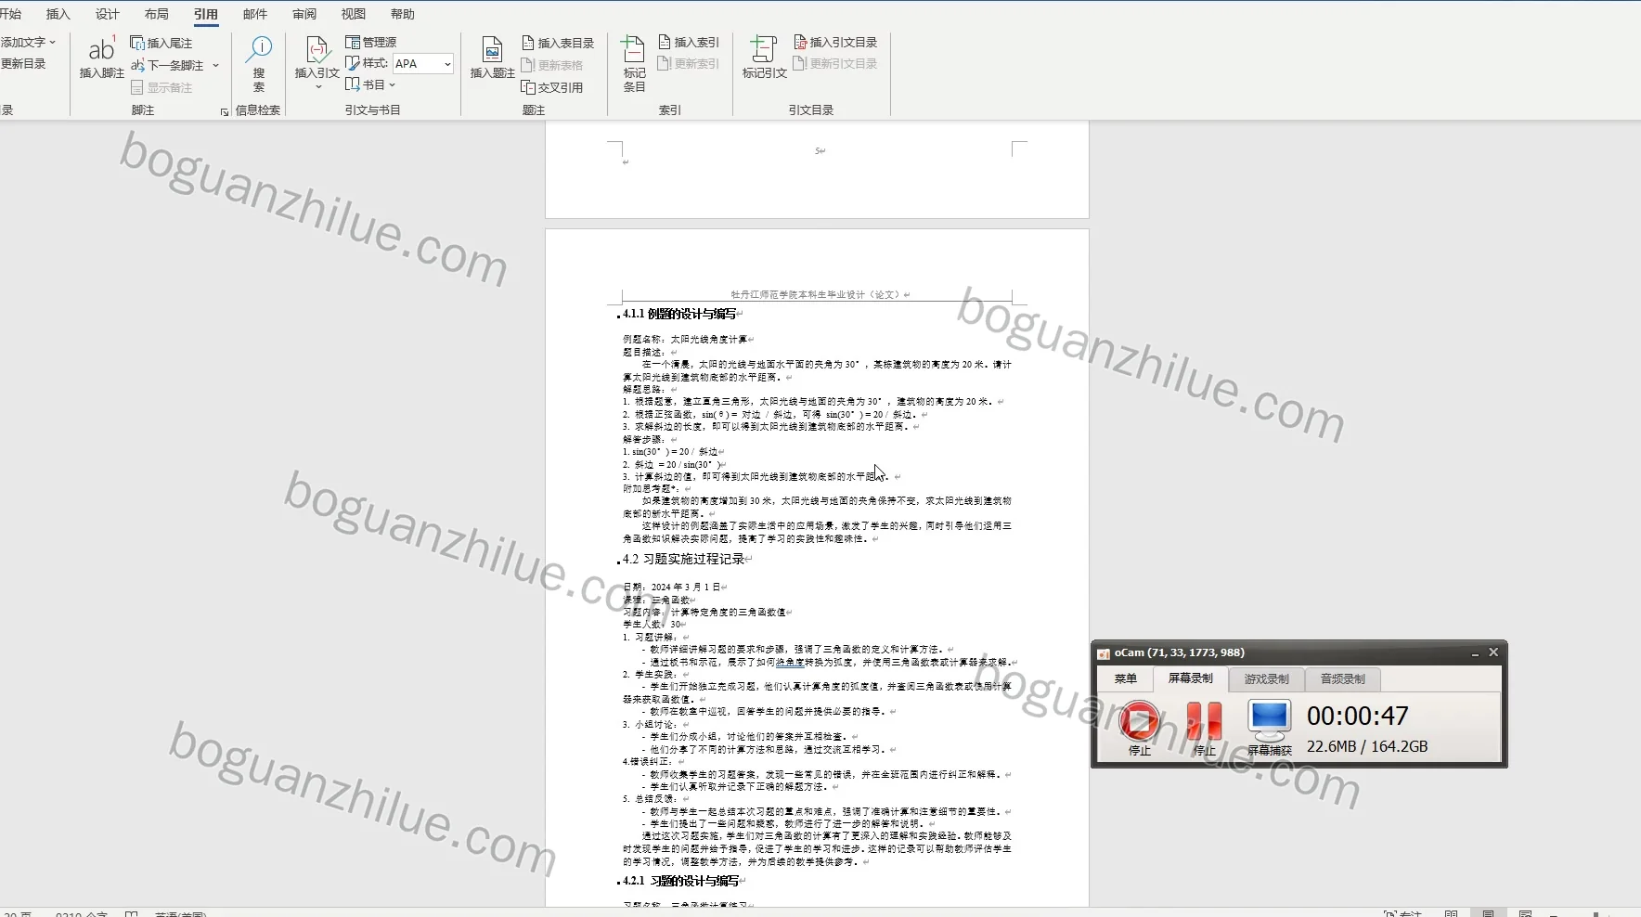Click the page header thesis title text
This screenshot has width=1641, height=917.
815,294
